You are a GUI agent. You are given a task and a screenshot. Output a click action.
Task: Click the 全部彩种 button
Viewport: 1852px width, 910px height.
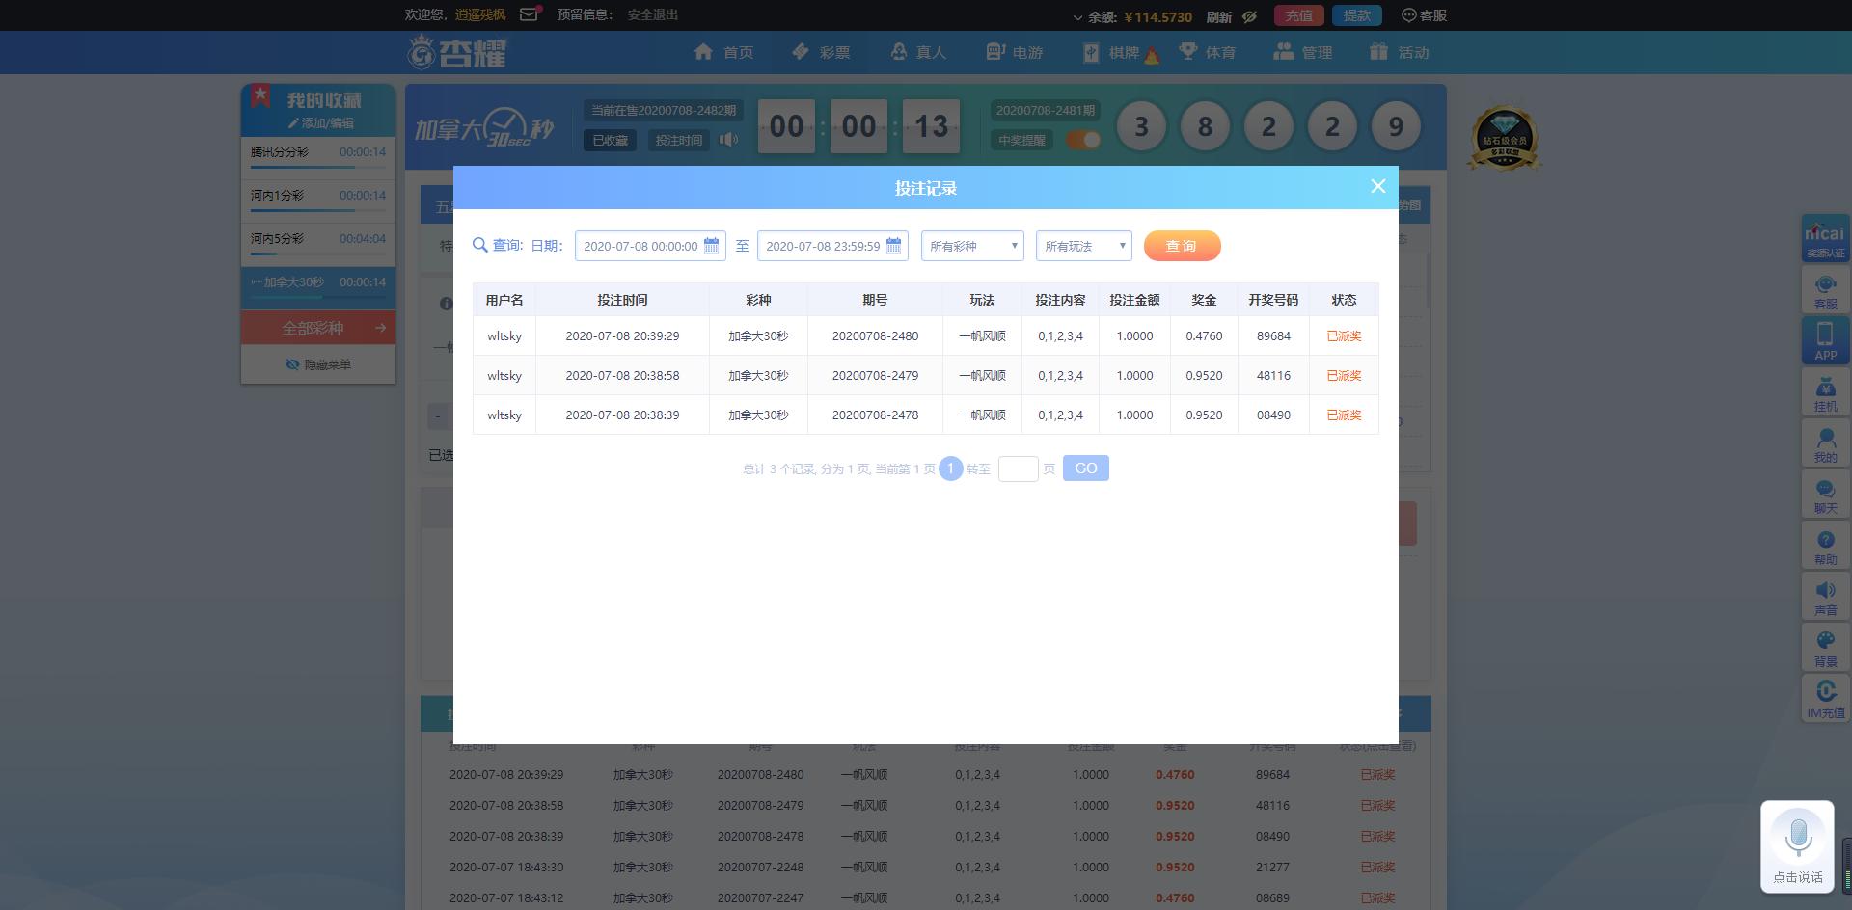318,328
